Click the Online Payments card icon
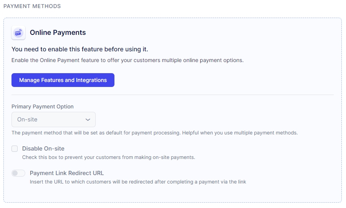The width and height of the screenshot is (346, 208). [x=18, y=33]
